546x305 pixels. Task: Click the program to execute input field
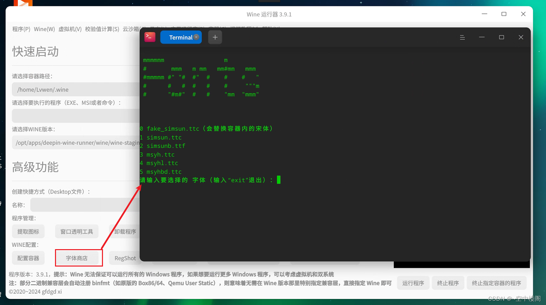pos(76,116)
